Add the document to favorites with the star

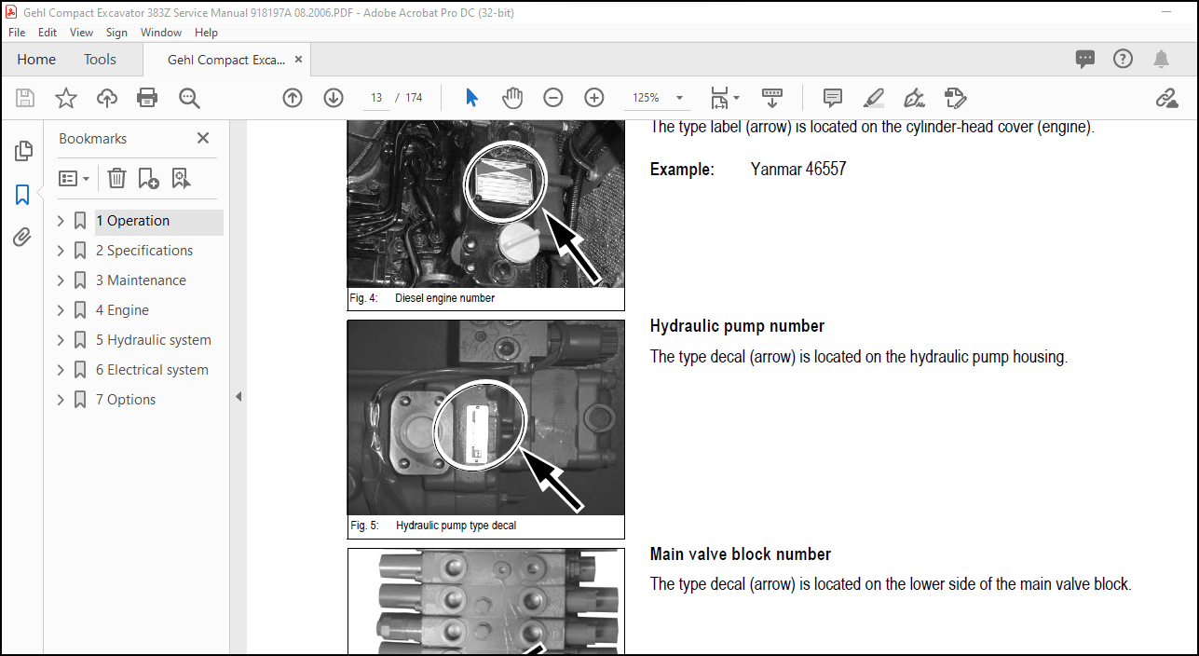pos(66,98)
